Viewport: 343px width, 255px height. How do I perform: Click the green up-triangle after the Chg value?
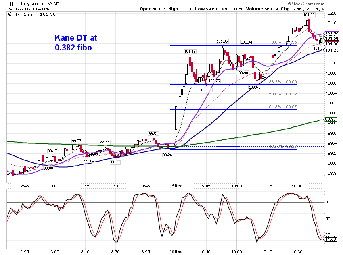click(323, 9)
